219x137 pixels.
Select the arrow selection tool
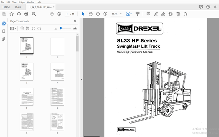pyautogui.click(x=83, y=14)
